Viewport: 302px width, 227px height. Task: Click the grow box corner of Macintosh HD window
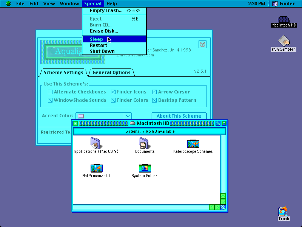[x=223, y=207]
